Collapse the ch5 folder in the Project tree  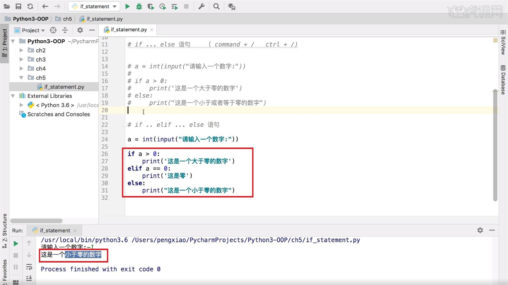click(x=21, y=78)
